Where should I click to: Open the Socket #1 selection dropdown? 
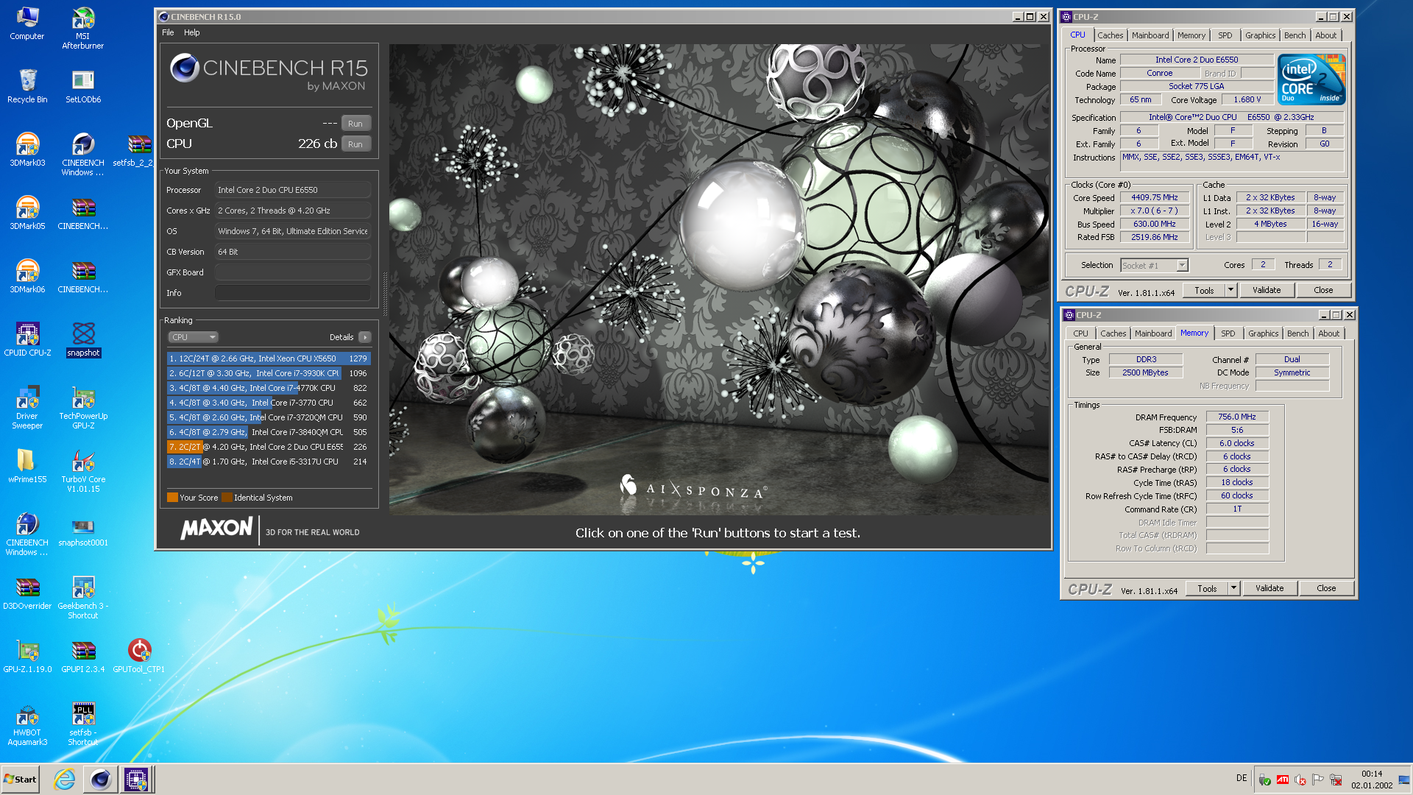tap(1154, 266)
